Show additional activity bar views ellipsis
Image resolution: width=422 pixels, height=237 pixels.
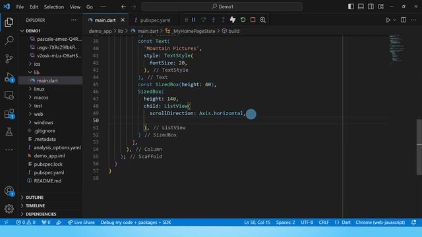(9, 149)
